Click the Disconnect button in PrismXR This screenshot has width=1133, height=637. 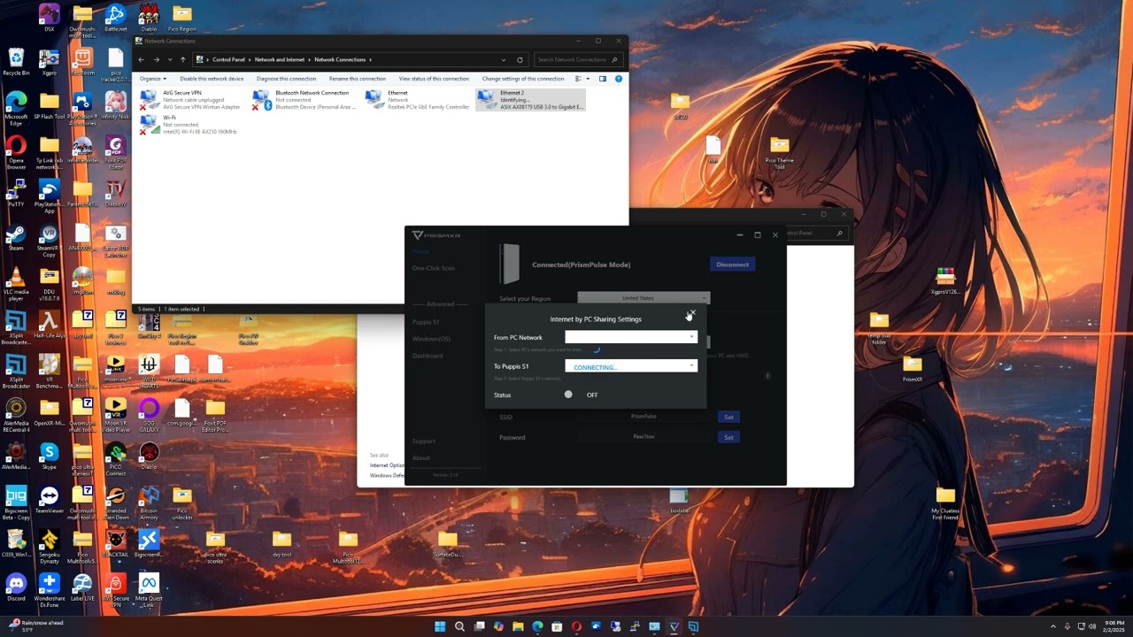[732, 265]
